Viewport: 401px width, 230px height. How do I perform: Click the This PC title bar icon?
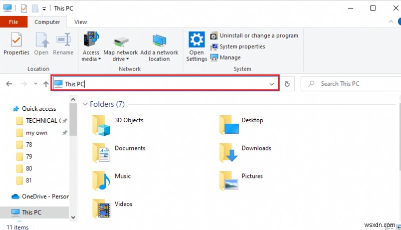[8, 8]
